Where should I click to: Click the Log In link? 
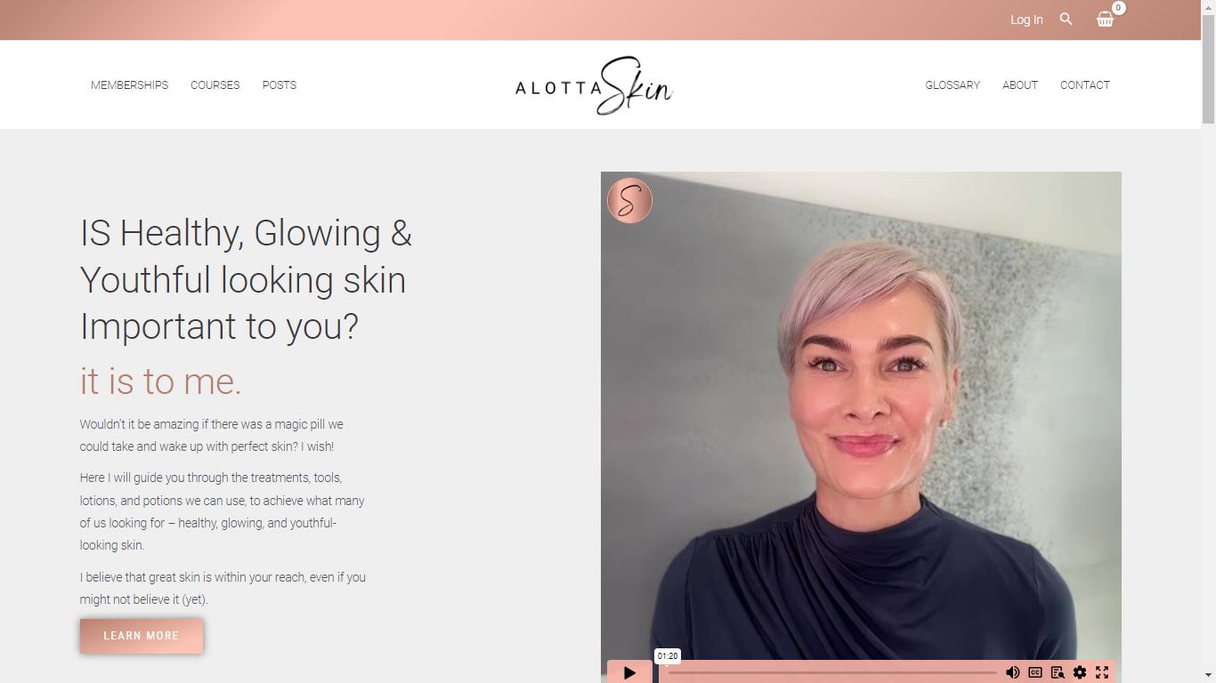[1026, 20]
